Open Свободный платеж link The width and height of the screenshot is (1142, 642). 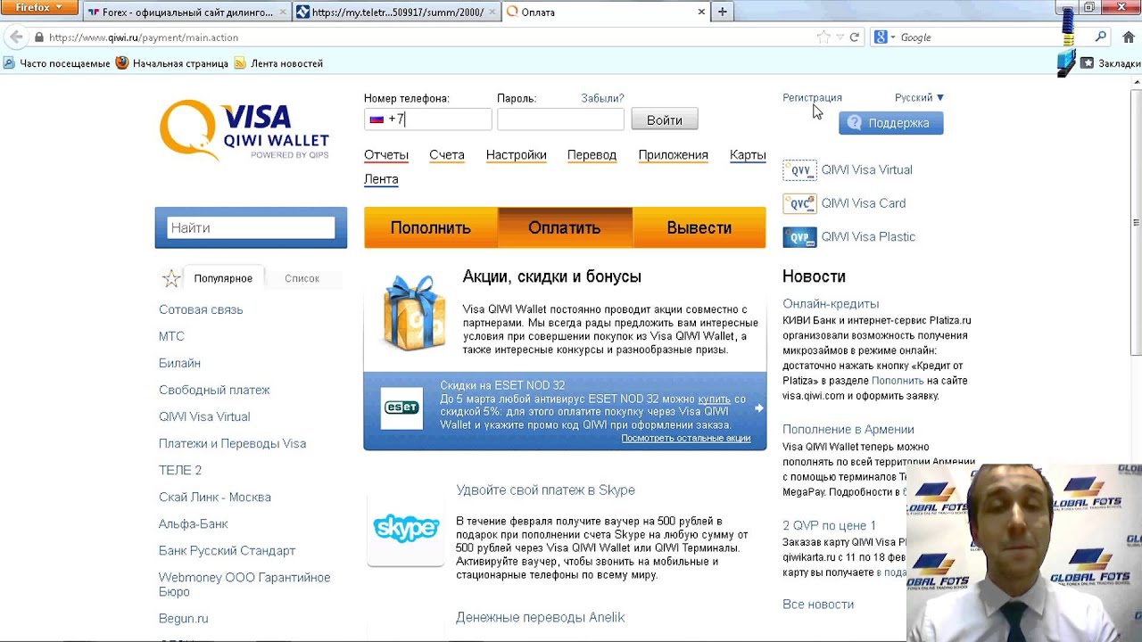(x=214, y=390)
